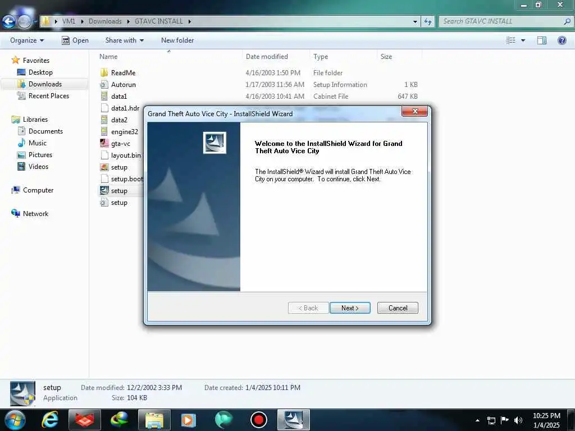Expand arrow after GTAVC INSTALL breadcrumb
575x431 pixels.
pos(190,21)
